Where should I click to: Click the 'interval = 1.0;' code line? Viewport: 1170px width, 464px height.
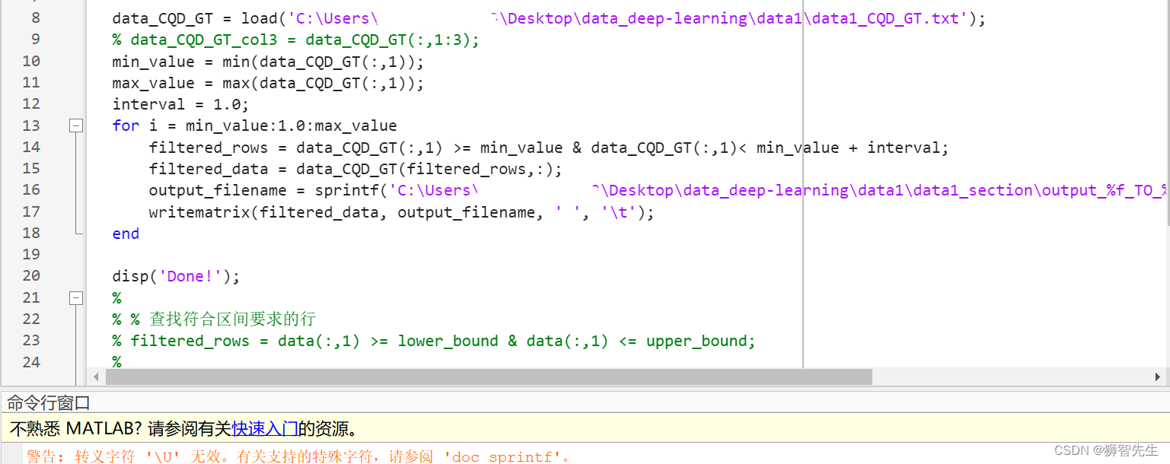click(180, 104)
